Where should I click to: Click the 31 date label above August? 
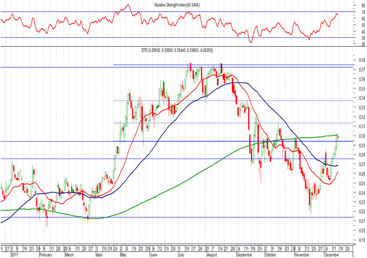(207, 249)
